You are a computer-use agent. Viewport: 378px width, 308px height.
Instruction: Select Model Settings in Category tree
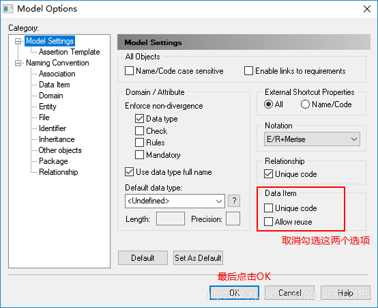(x=50, y=41)
